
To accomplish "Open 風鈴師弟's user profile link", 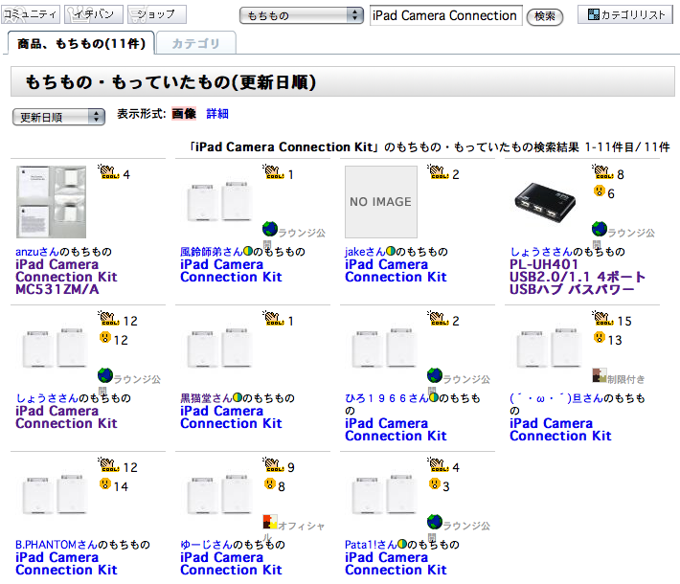I will tap(212, 252).
